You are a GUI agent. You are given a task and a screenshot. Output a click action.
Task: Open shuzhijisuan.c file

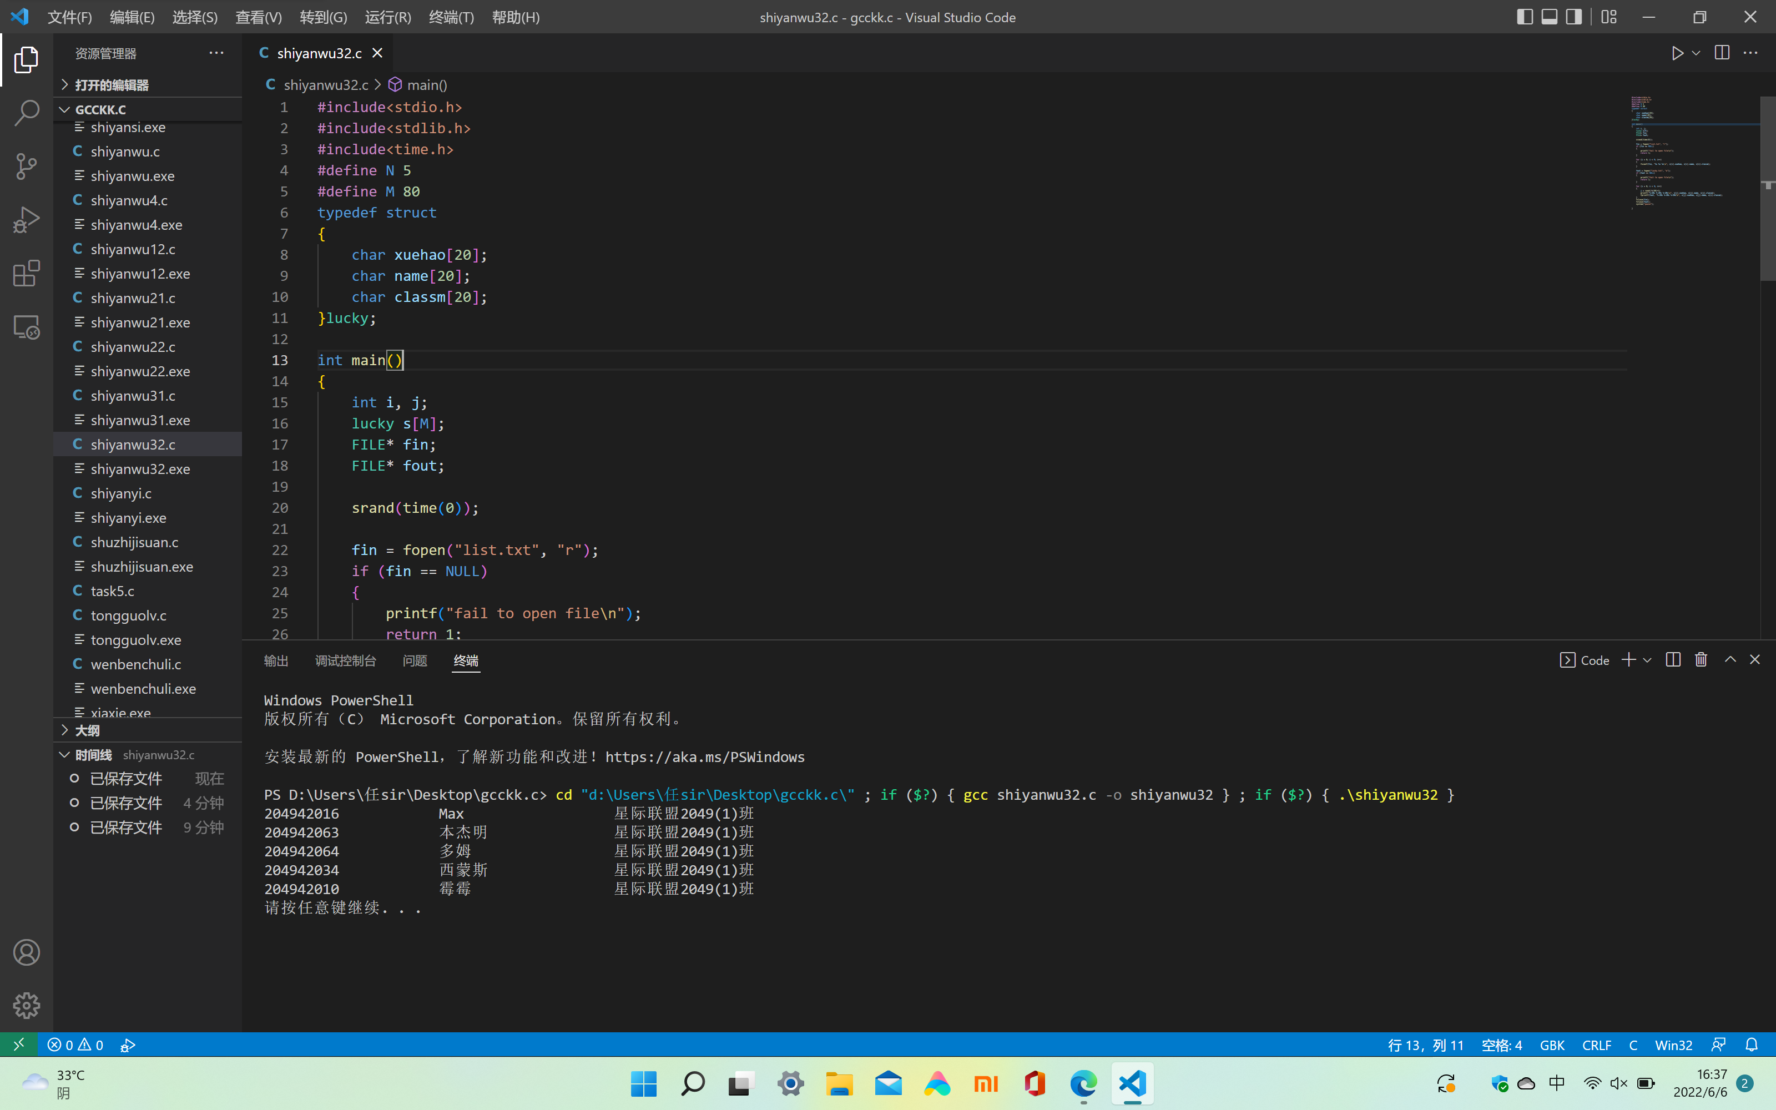[x=148, y=542]
